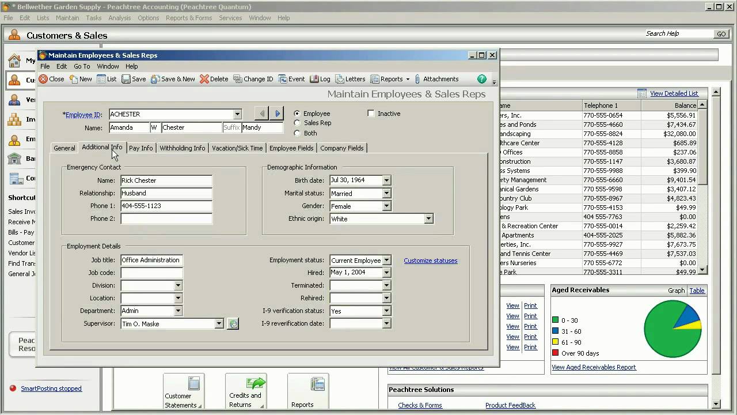Switch to the Pay Info tab
Screen dimensions: 737x415
[141, 148]
